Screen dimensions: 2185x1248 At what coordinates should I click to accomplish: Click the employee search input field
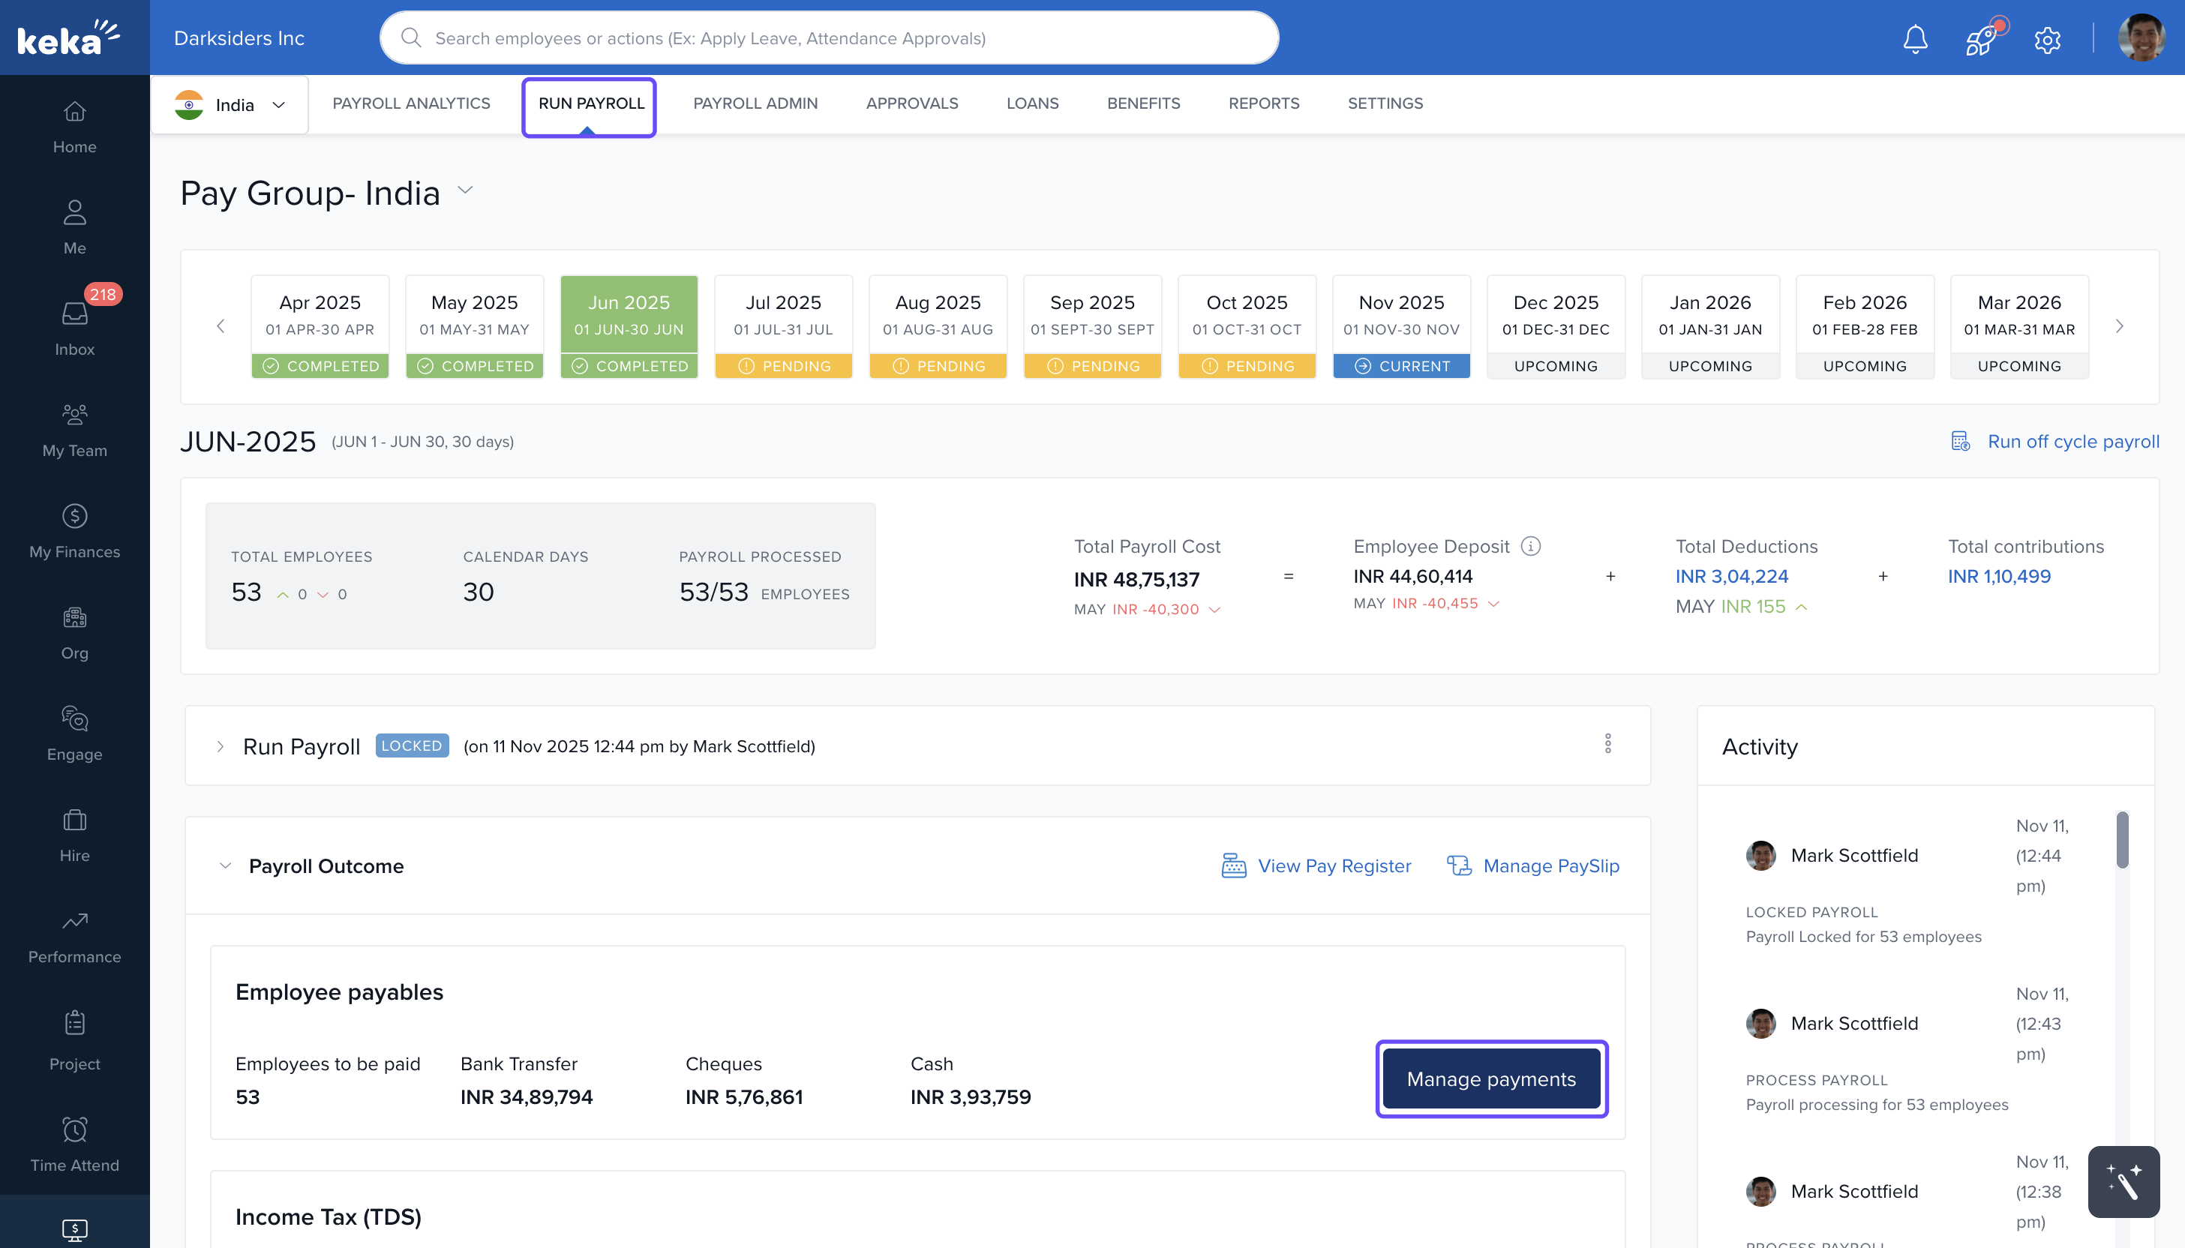tap(829, 38)
